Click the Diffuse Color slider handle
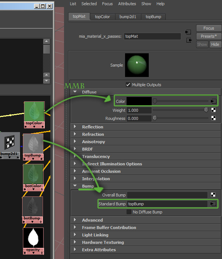 pos(155,101)
